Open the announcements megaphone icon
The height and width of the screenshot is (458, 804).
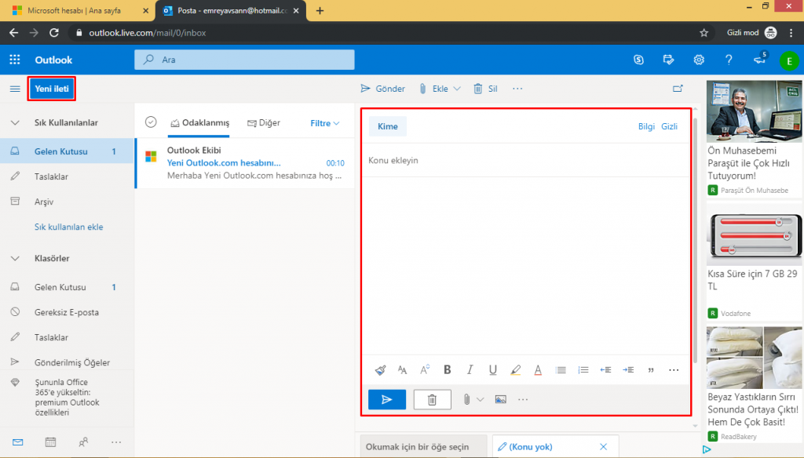click(759, 60)
